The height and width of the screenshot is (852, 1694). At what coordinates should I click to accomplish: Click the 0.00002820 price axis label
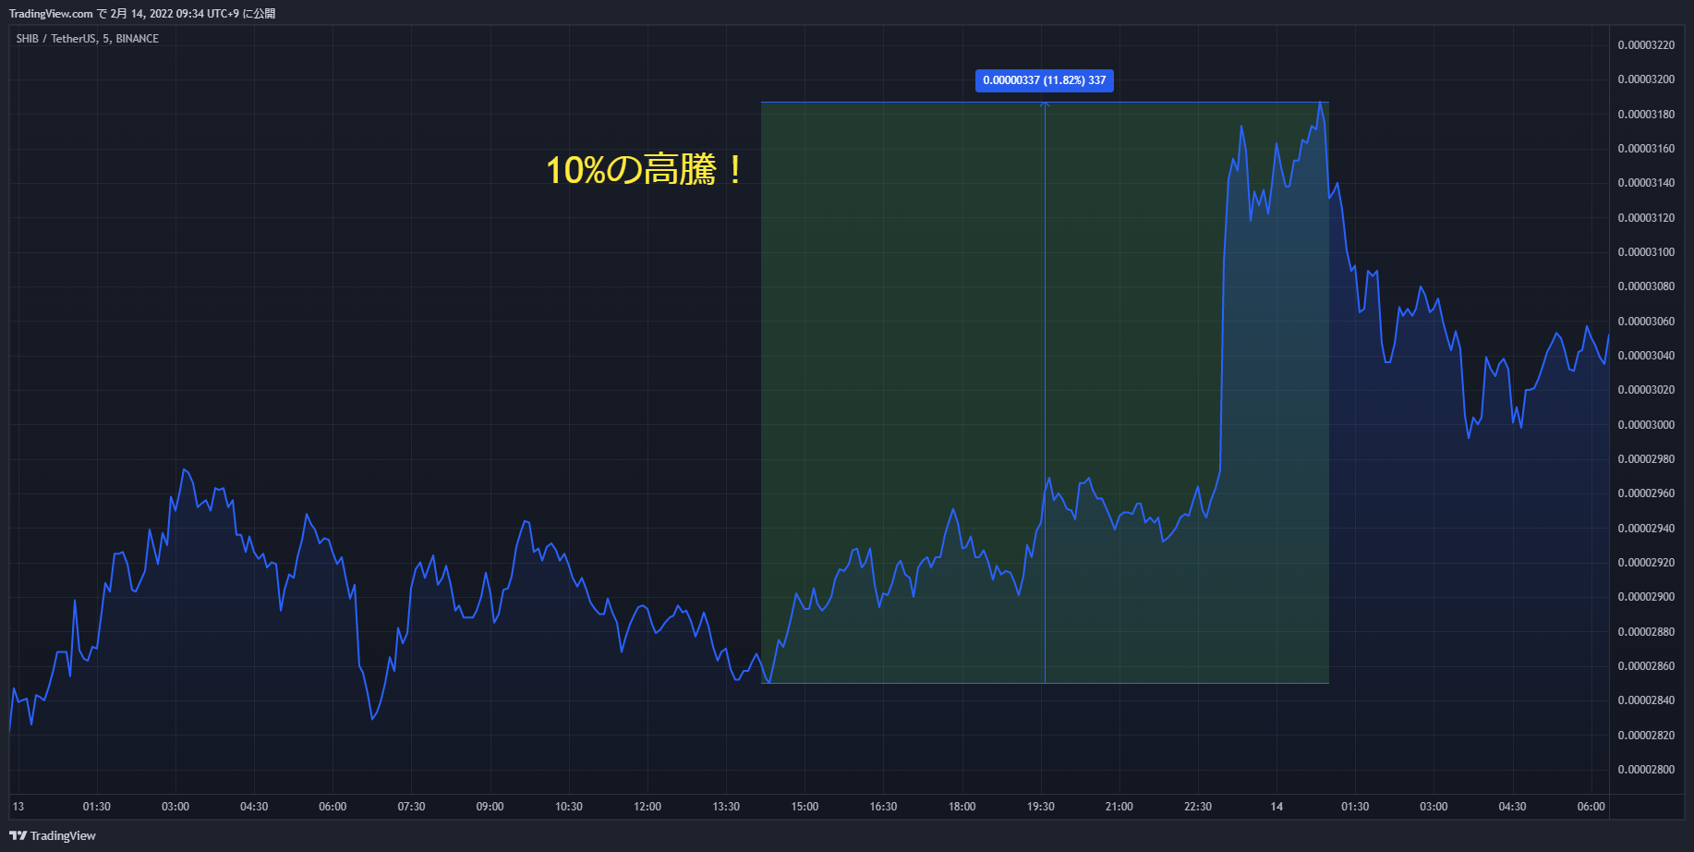coord(1646,736)
